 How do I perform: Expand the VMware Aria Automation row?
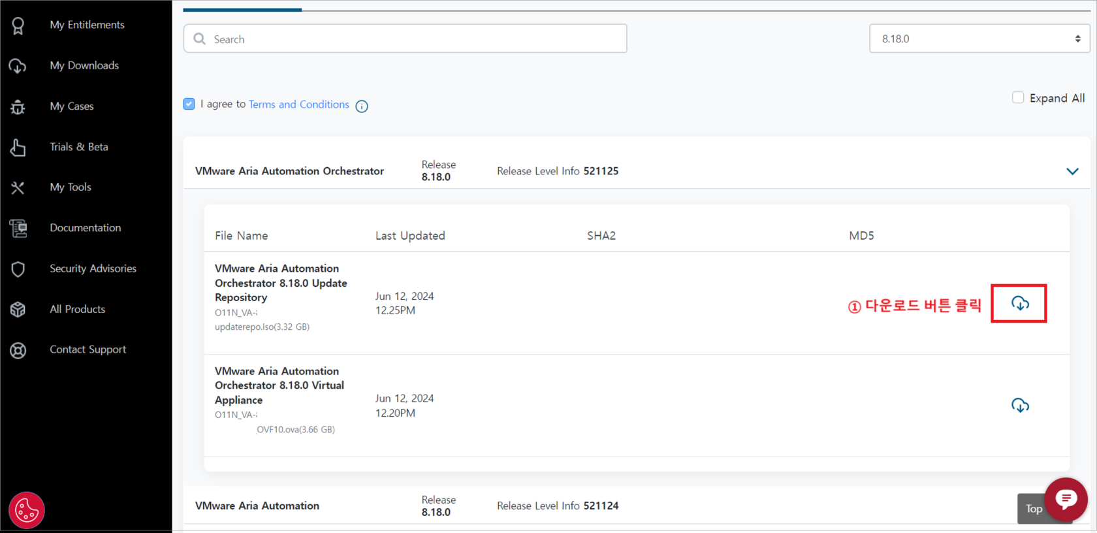coord(257,506)
